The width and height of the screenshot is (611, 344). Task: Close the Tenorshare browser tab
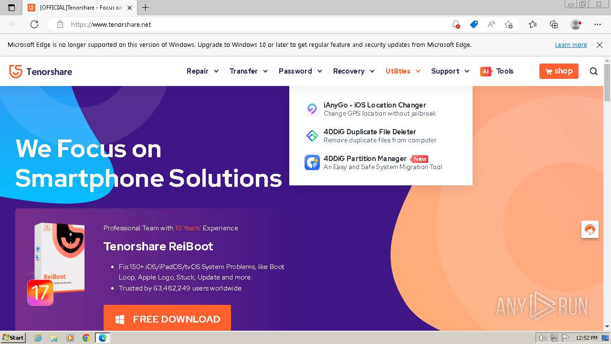coord(129,8)
